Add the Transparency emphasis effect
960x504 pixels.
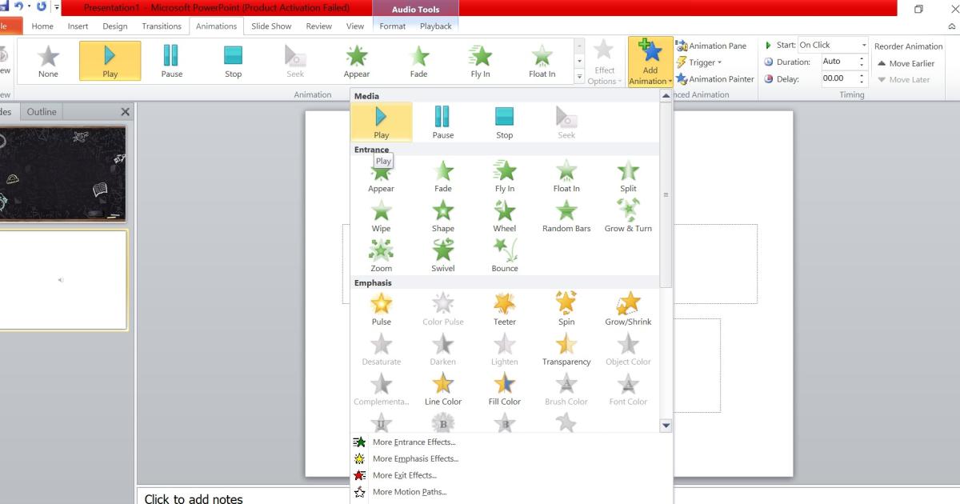click(566, 350)
